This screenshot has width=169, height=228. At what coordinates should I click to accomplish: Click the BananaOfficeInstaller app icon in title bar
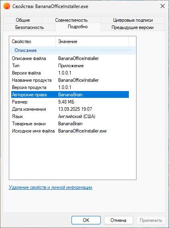7,6
